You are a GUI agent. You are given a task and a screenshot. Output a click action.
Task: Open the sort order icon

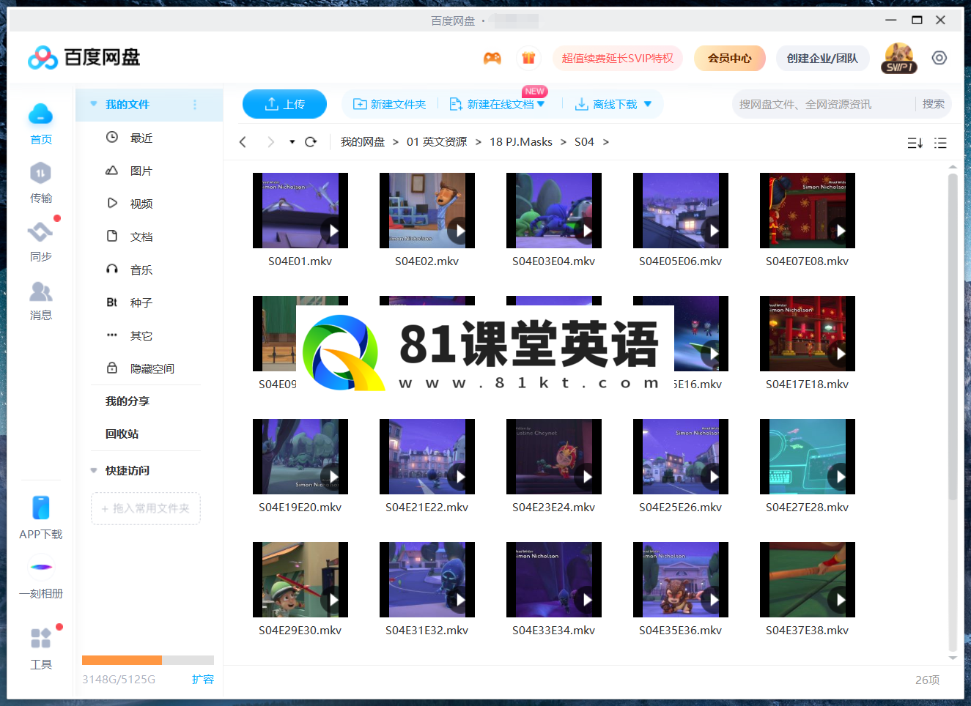[x=915, y=144]
